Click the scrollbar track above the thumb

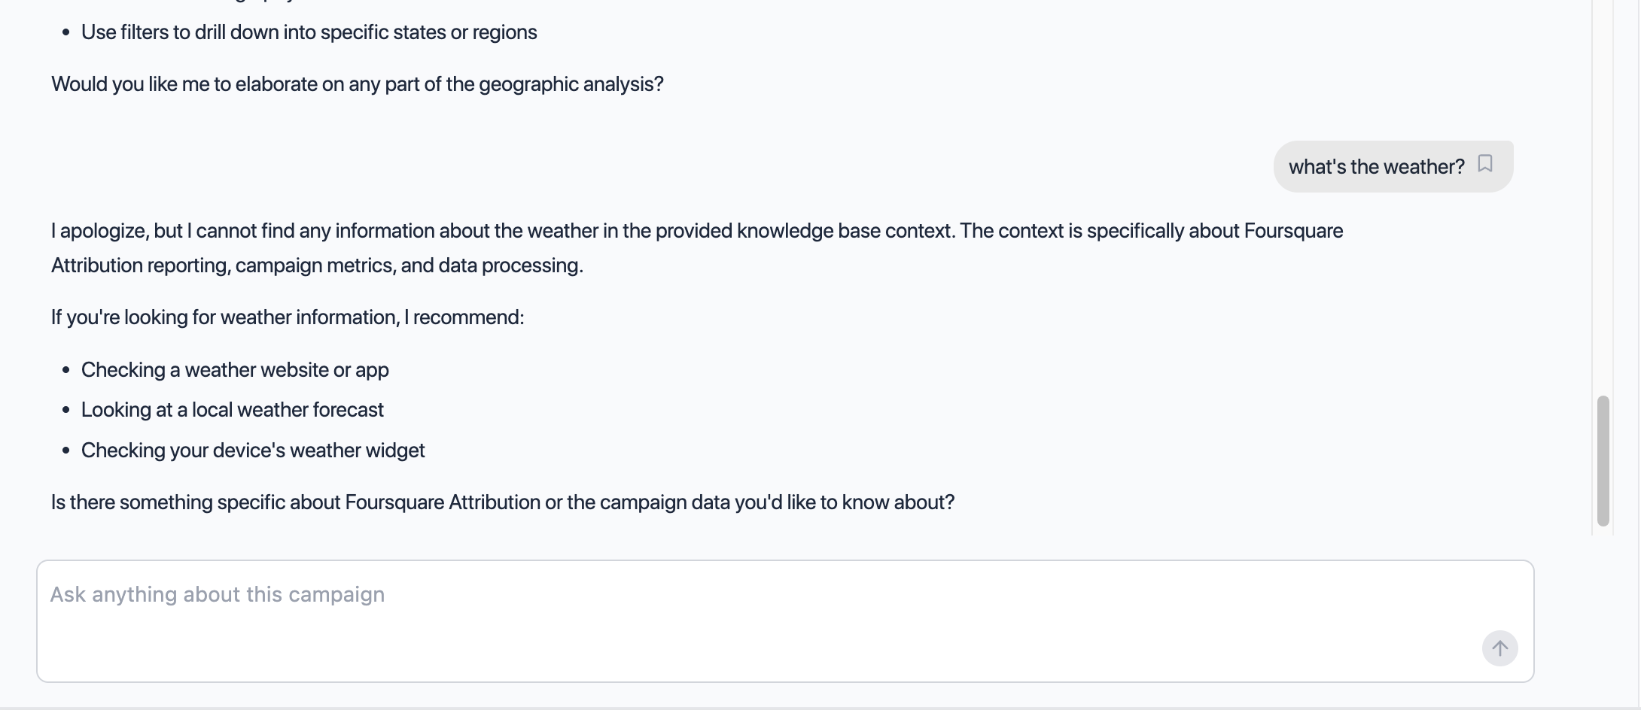coord(1603,196)
